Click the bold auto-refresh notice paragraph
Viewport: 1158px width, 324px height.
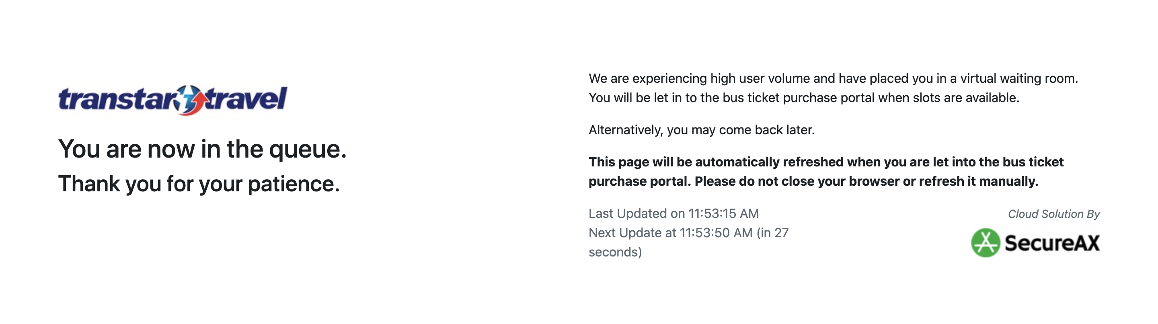(x=826, y=172)
